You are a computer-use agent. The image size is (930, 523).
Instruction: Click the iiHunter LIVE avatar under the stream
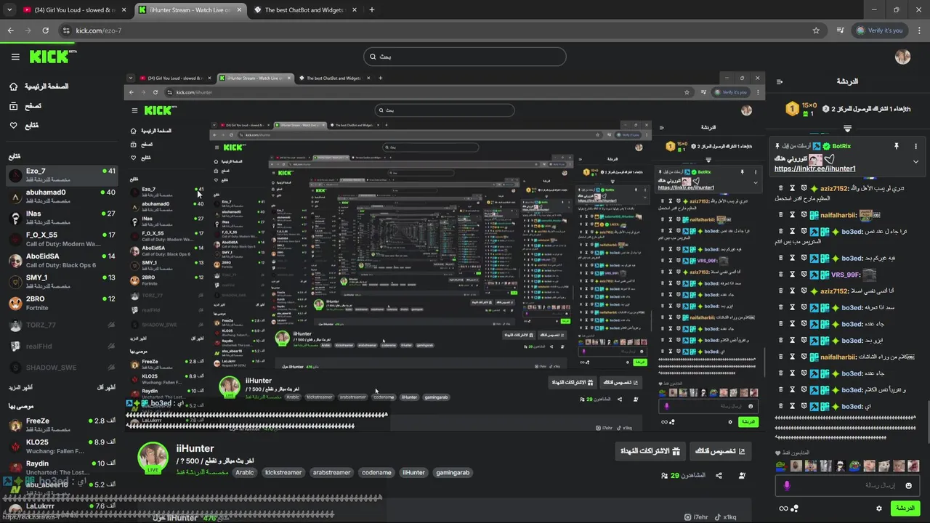(153, 457)
